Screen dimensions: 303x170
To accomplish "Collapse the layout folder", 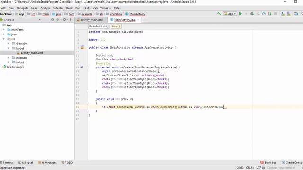I will click(9, 48).
